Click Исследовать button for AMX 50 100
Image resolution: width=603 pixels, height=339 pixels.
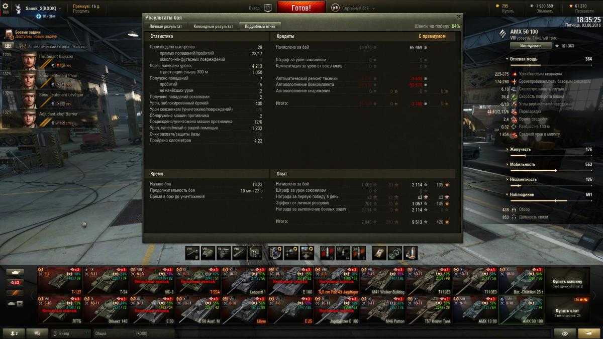[531, 46]
